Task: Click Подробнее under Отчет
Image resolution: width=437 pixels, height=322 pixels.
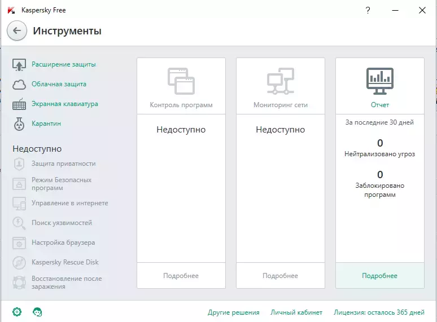Action: click(x=380, y=276)
